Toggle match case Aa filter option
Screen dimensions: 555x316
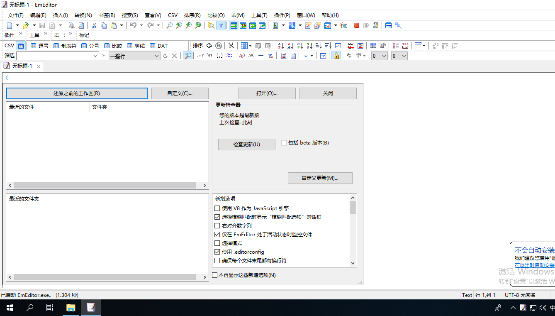pos(242,56)
